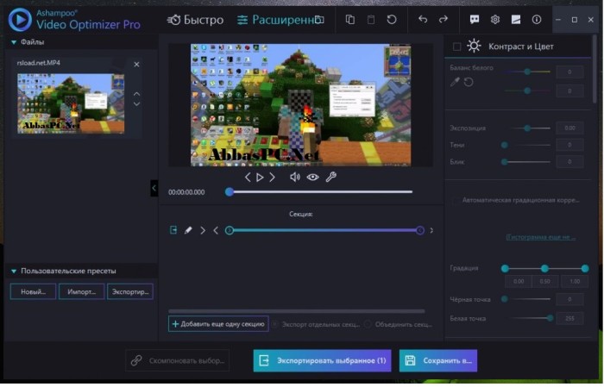The width and height of the screenshot is (604, 387).
Task: Collapse the Пользовательские пресеты section
Action: (14, 272)
